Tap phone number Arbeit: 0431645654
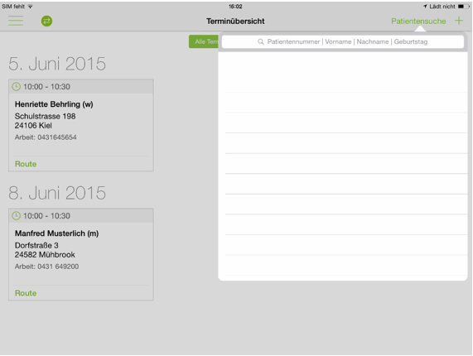 46,137
